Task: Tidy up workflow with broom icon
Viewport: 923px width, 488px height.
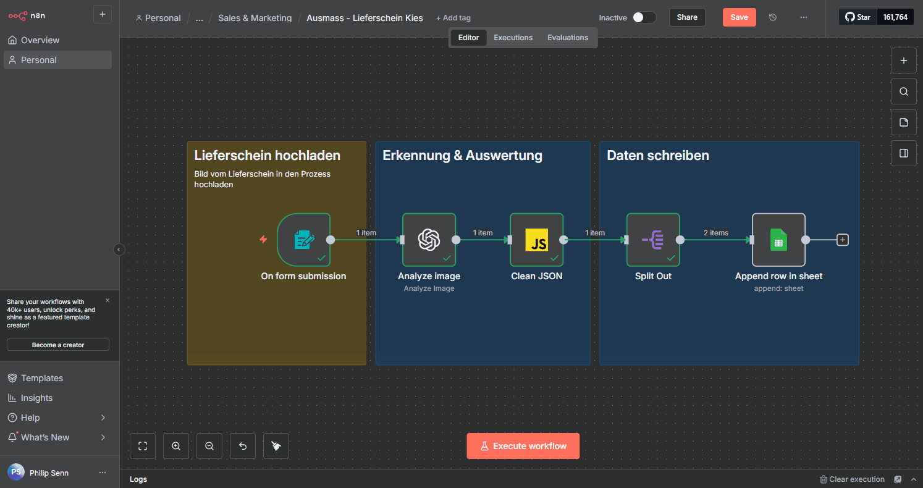Action: pyautogui.click(x=276, y=446)
